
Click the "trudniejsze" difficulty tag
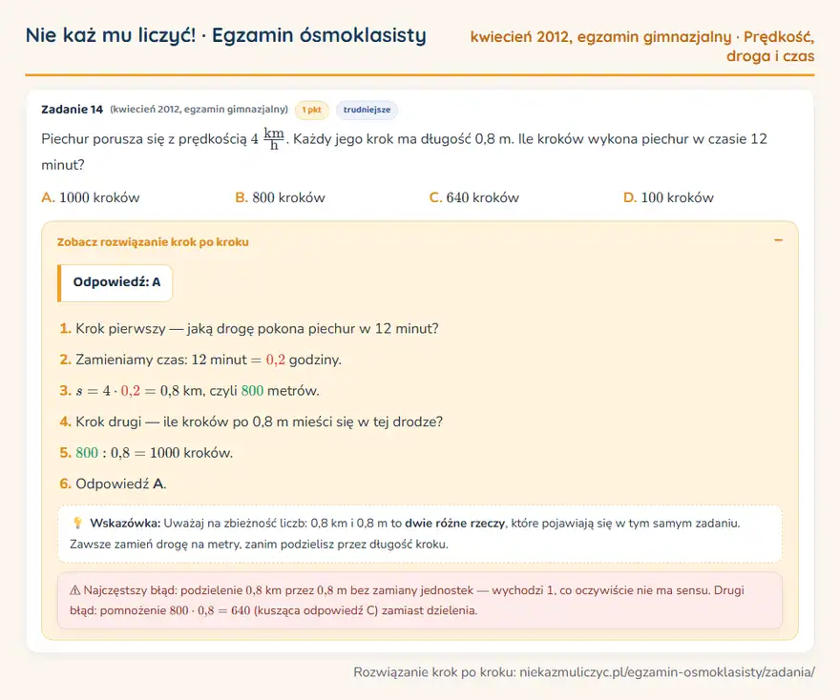(367, 110)
